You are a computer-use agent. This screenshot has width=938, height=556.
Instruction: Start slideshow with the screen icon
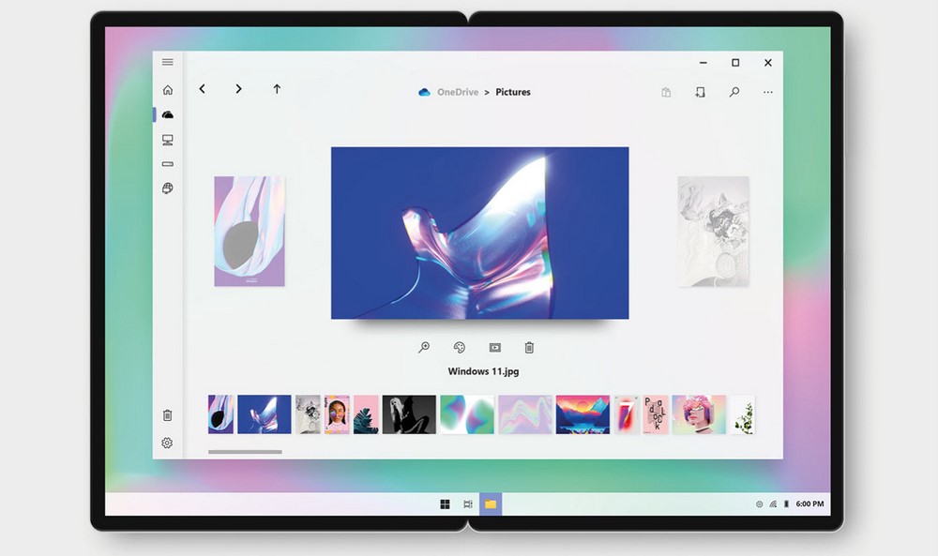(x=494, y=347)
